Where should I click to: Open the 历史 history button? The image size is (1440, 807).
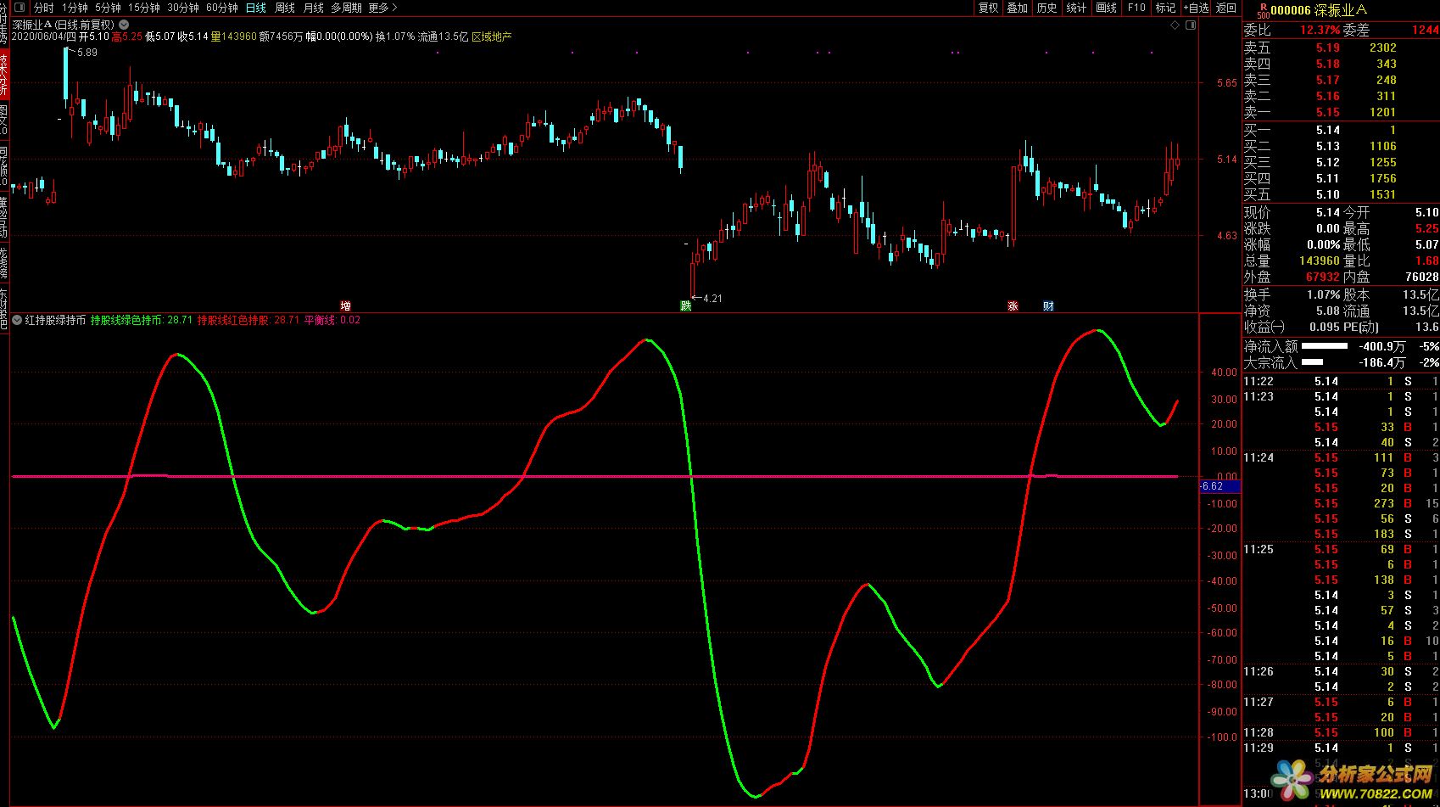tap(1047, 8)
